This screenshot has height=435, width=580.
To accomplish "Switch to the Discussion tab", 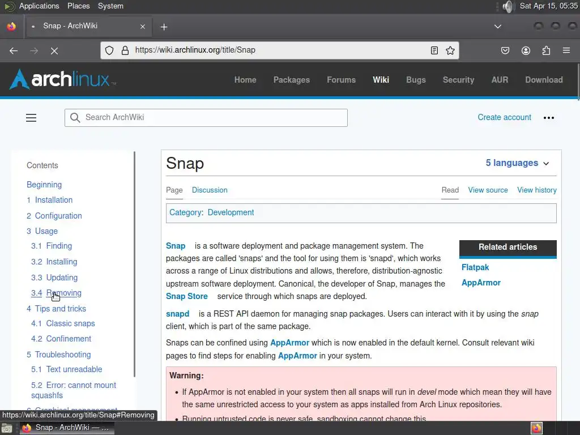I will click(210, 190).
